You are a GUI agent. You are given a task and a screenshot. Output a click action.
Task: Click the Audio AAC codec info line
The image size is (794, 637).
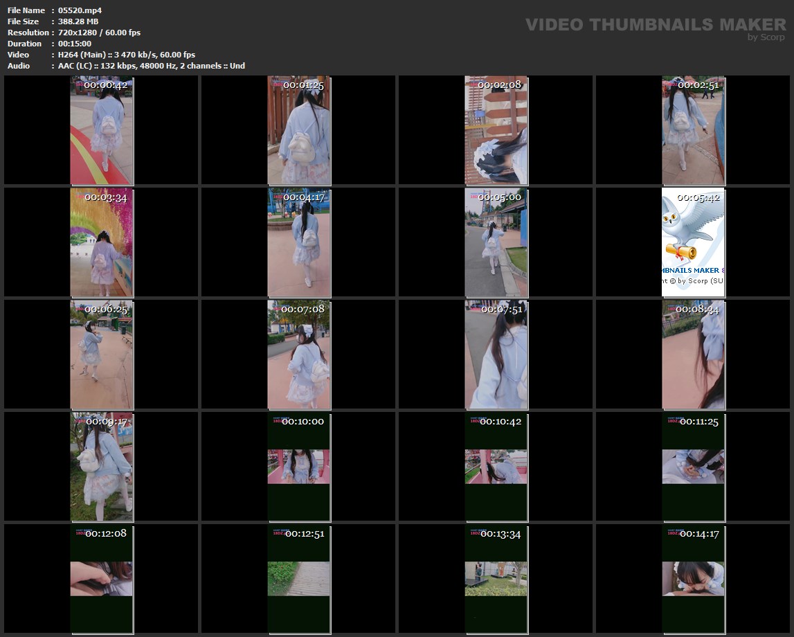[x=151, y=66]
